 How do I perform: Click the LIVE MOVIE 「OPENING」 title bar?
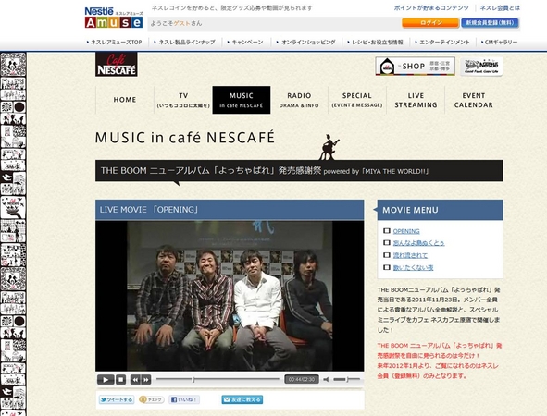(x=230, y=210)
